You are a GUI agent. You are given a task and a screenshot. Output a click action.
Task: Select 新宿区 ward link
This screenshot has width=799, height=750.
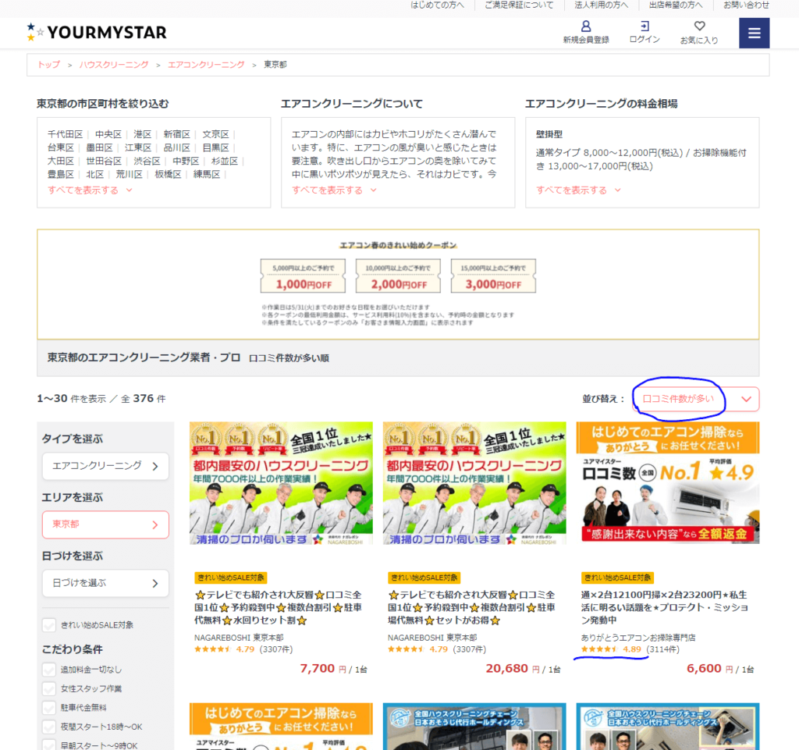[177, 134]
